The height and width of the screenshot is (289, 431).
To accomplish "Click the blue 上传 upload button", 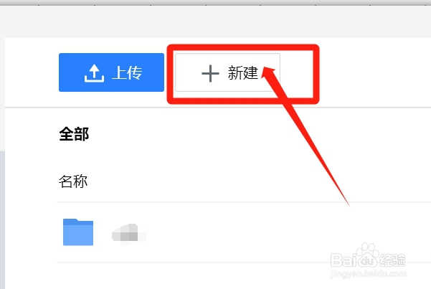I will [111, 72].
